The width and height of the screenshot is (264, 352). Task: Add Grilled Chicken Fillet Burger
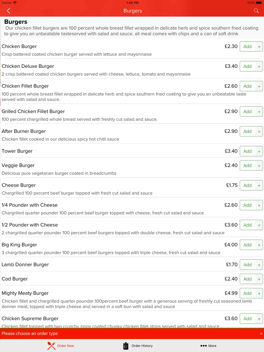(x=251, y=112)
